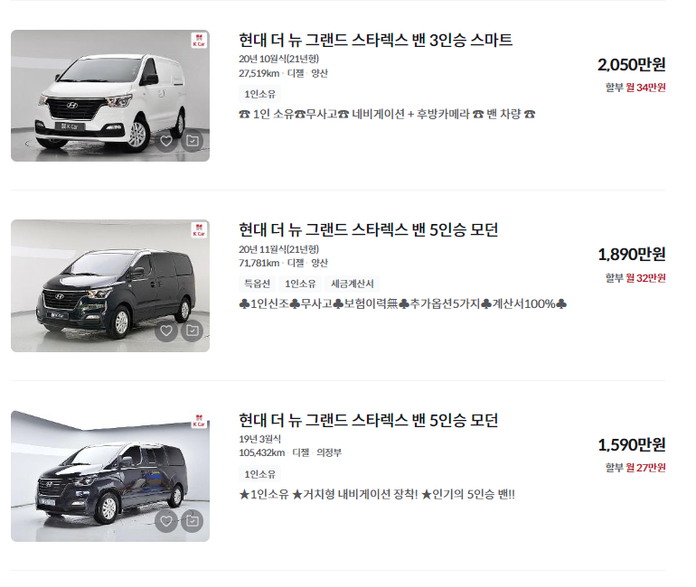The height and width of the screenshot is (587, 696).
Task: View the white Starex van thumbnail
Action: [110, 96]
